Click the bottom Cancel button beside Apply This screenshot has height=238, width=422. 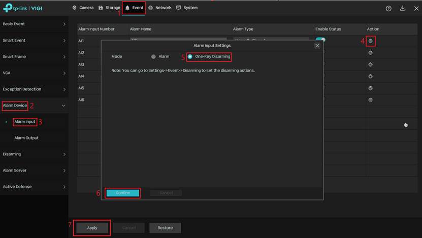[x=129, y=228]
